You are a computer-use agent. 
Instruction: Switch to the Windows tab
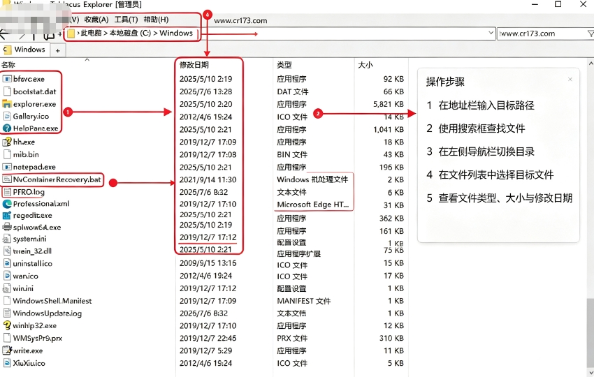tap(24, 50)
